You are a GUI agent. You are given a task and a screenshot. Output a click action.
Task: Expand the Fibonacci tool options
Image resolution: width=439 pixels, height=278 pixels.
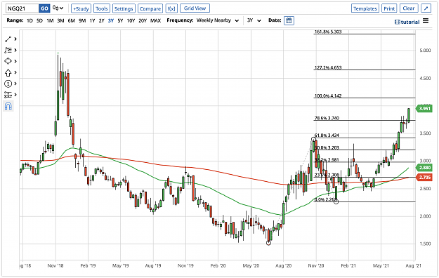(x=15, y=50)
